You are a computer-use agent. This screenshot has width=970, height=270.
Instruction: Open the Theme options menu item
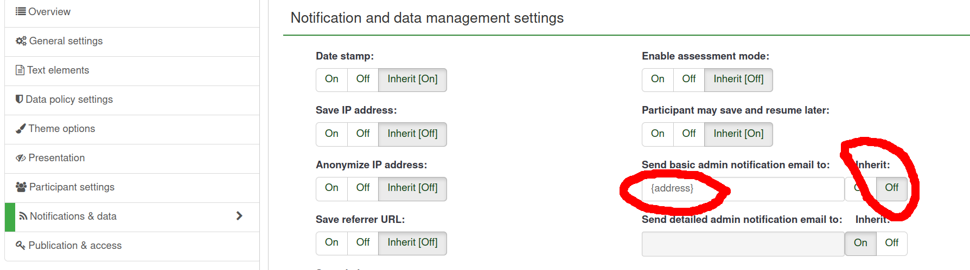pyautogui.click(x=132, y=129)
